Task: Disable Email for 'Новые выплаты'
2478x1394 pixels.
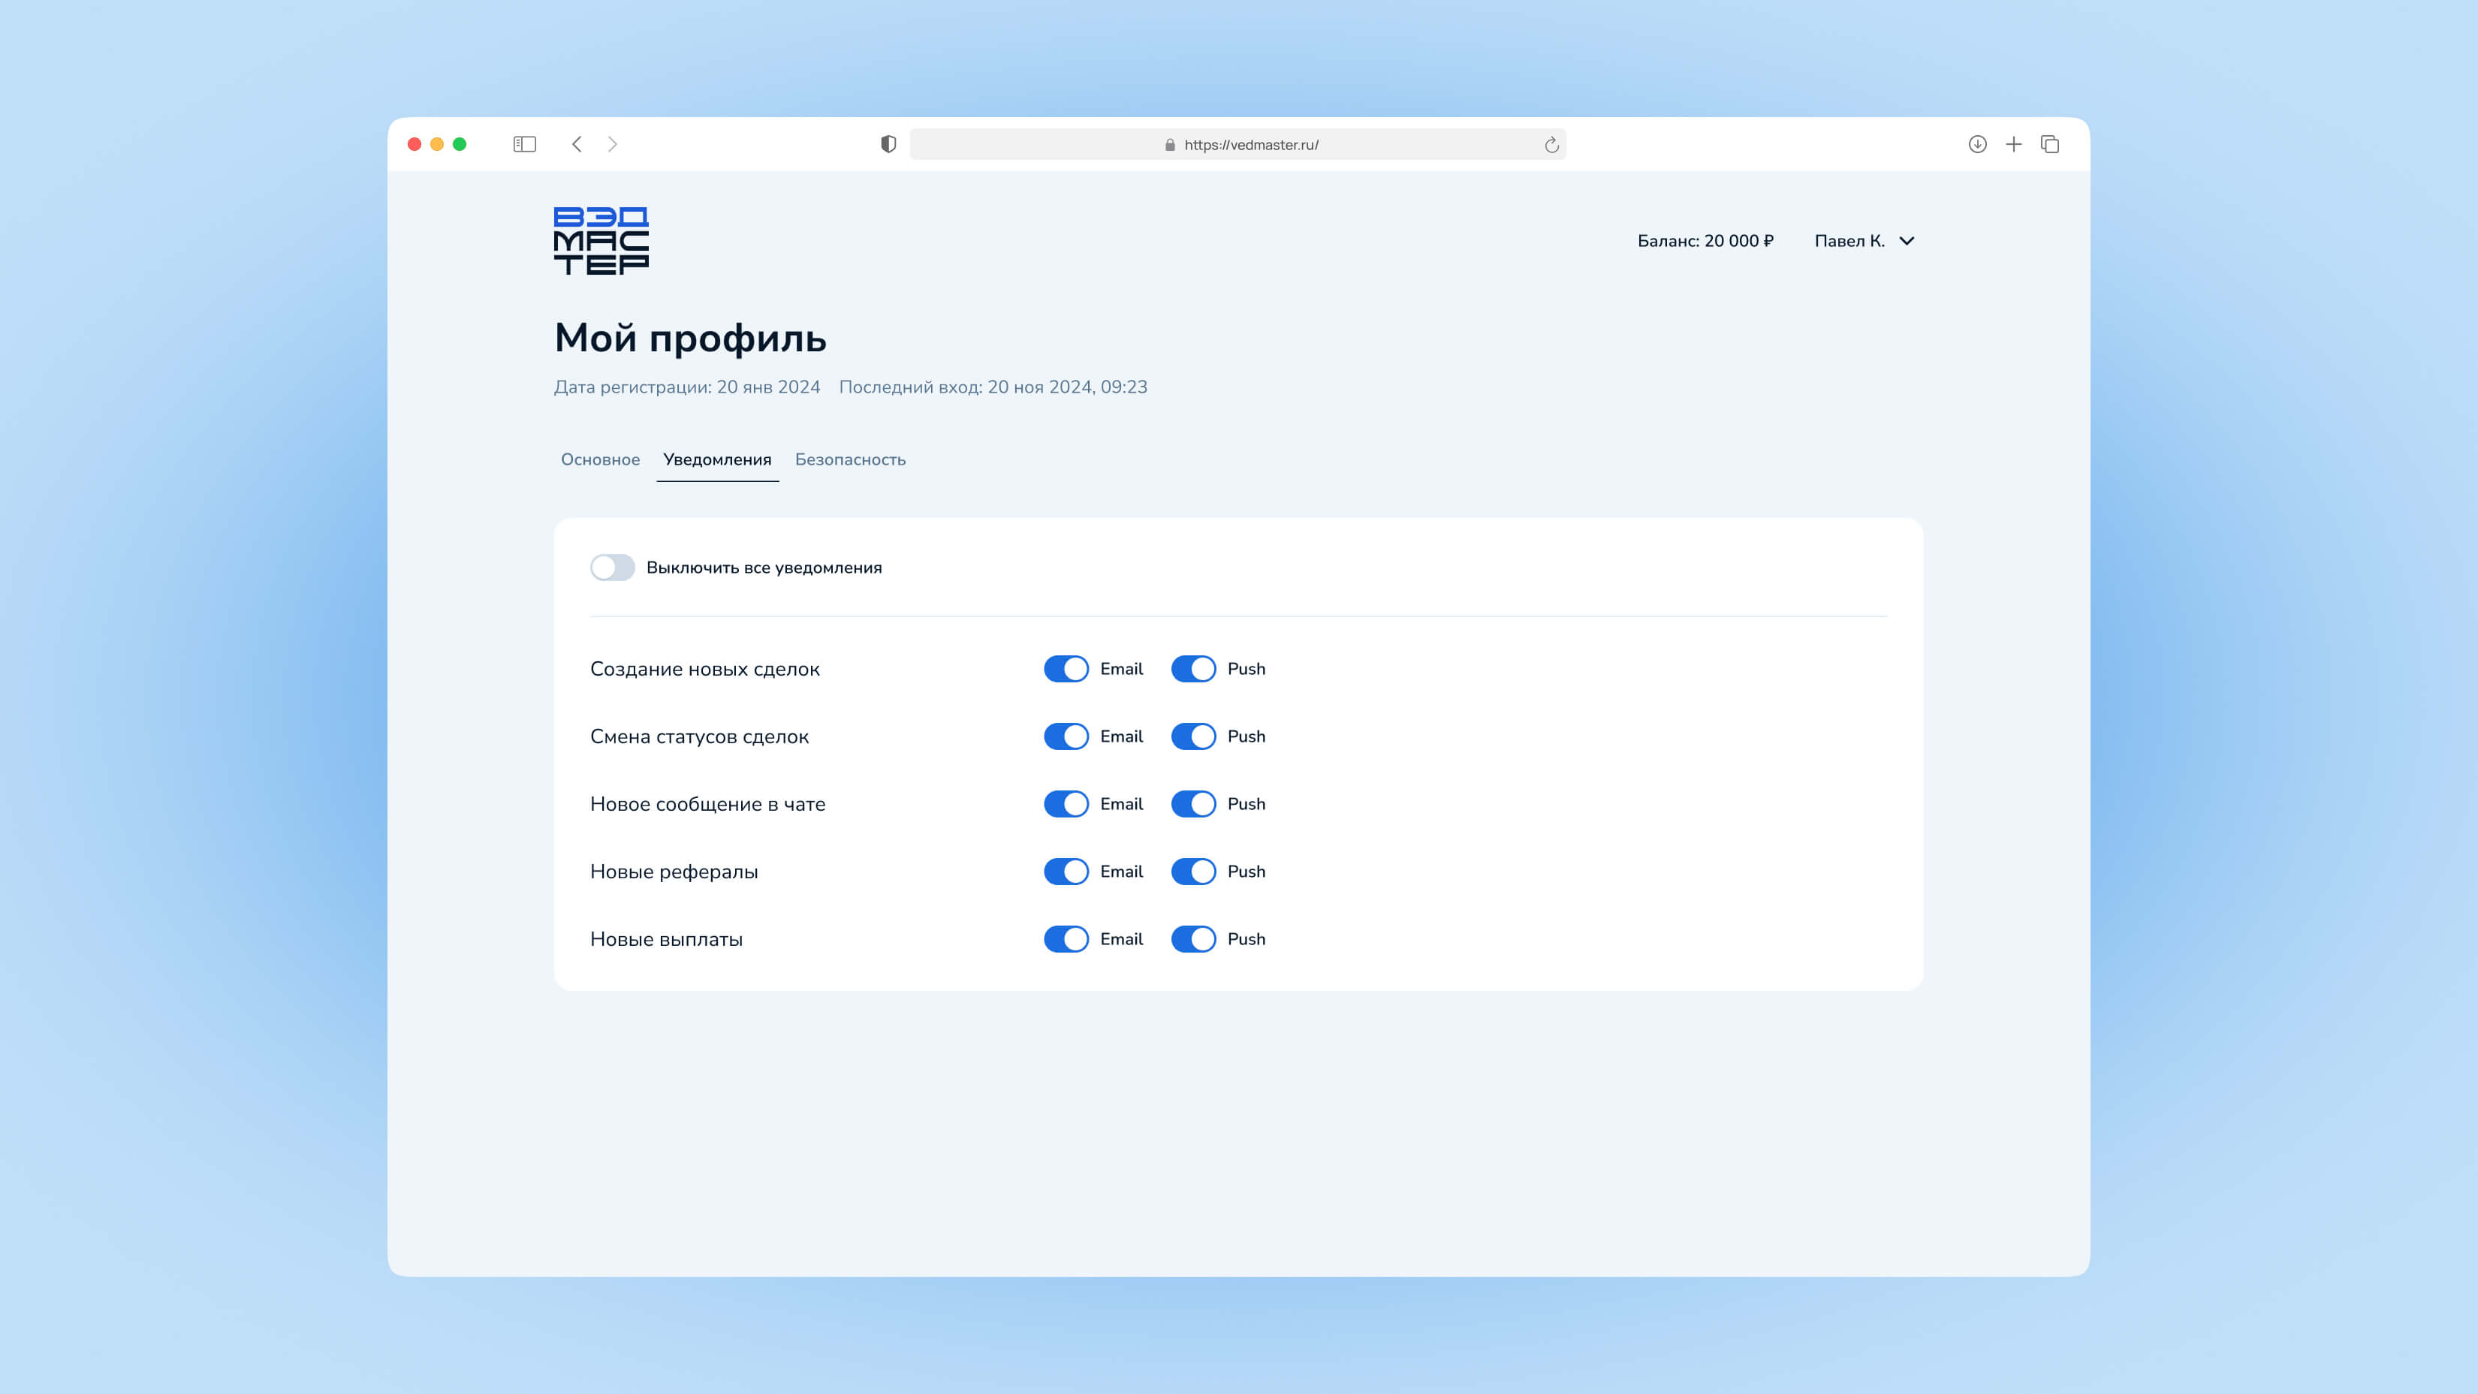Action: [x=1066, y=939]
